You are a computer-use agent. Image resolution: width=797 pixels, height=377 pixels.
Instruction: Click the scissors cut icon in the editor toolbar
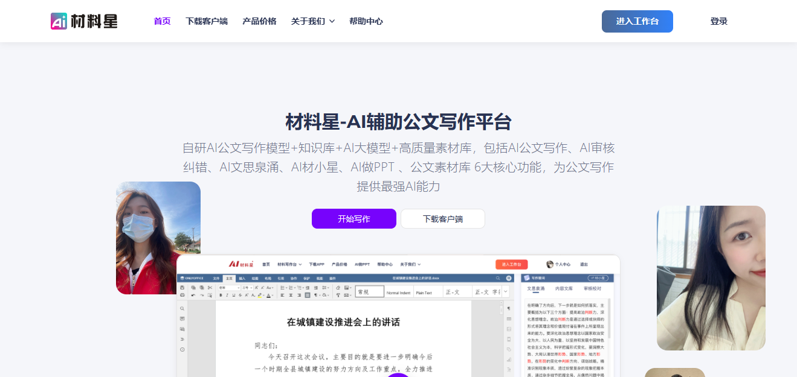click(x=210, y=288)
